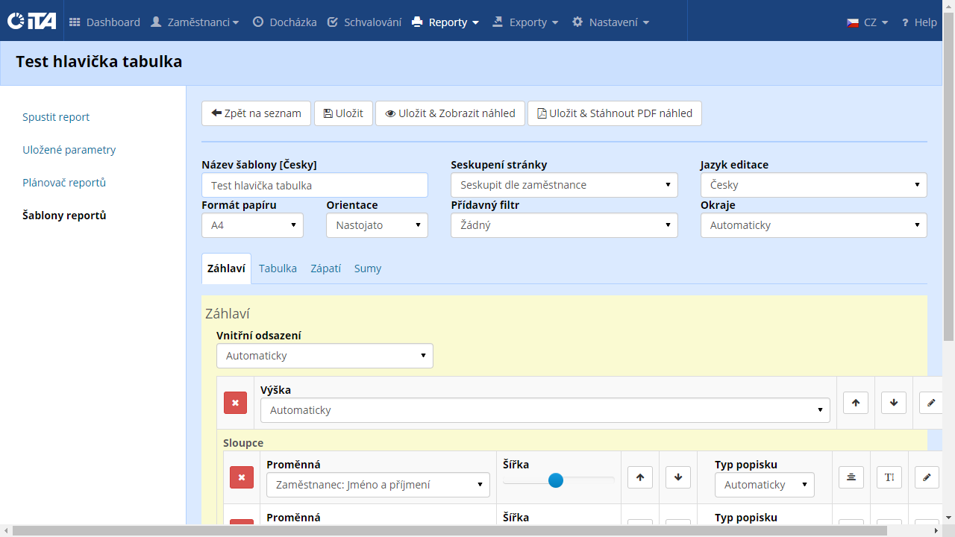The width and height of the screenshot is (955, 537).
Task: Move Jméno a příjmení column up
Action: tap(640, 477)
